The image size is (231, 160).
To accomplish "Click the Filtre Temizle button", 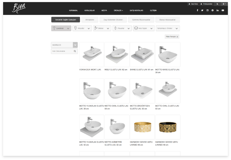I will 172,36.
